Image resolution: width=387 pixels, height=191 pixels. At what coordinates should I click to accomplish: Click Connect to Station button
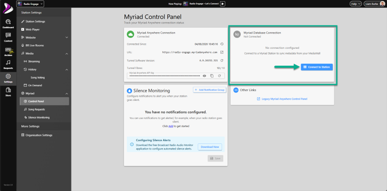coord(317,67)
